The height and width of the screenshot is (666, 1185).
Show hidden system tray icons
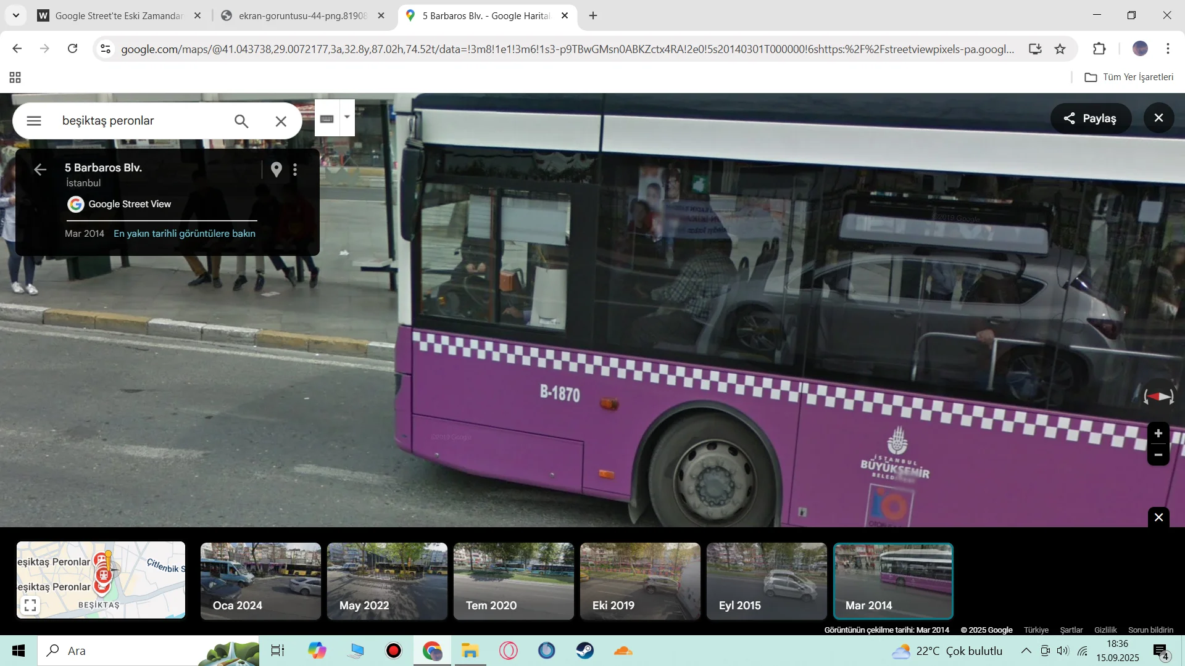(1026, 651)
